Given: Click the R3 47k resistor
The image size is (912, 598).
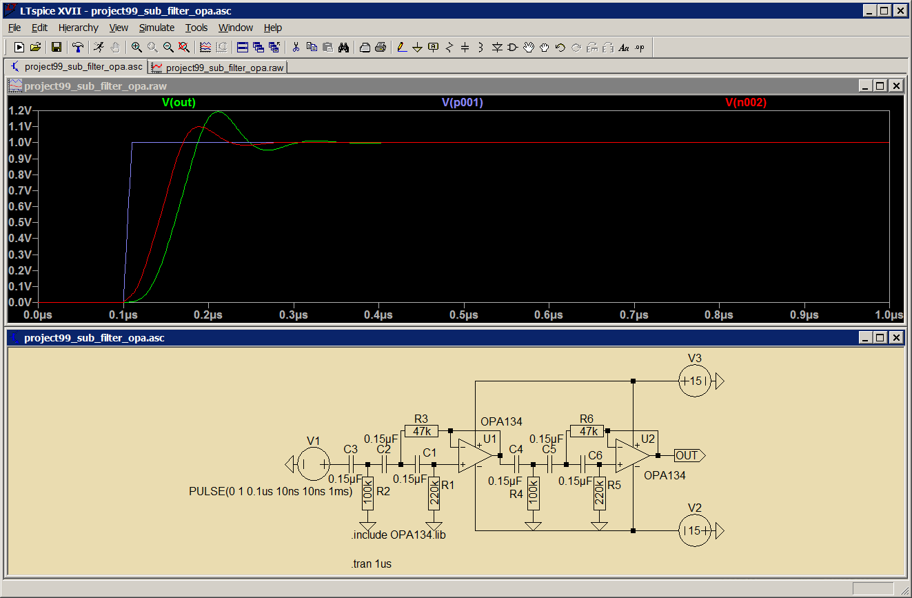Looking at the screenshot, I should [x=421, y=431].
